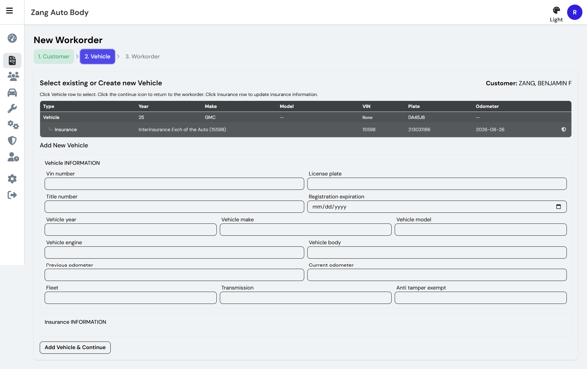
Task: Open the customers group icon in sidebar
Action: click(x=13, y=76)
